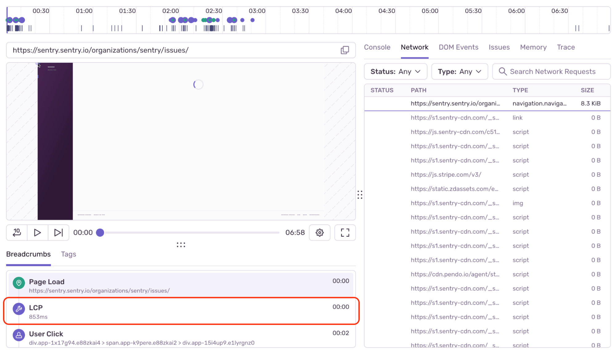Switch to the Console tab
This screenshot has width=616, height=353.
click(x=377, y=47)
